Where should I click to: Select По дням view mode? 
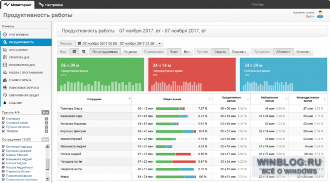pyautogui.click(x=130, y=52)
